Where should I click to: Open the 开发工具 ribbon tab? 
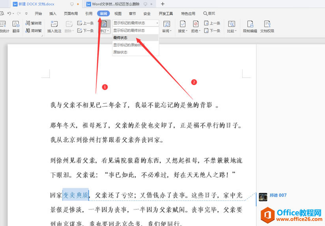tap(166, 13)
